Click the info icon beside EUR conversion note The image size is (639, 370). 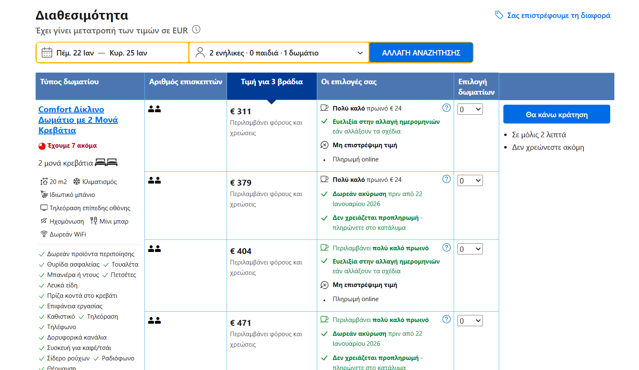point(196,30)
